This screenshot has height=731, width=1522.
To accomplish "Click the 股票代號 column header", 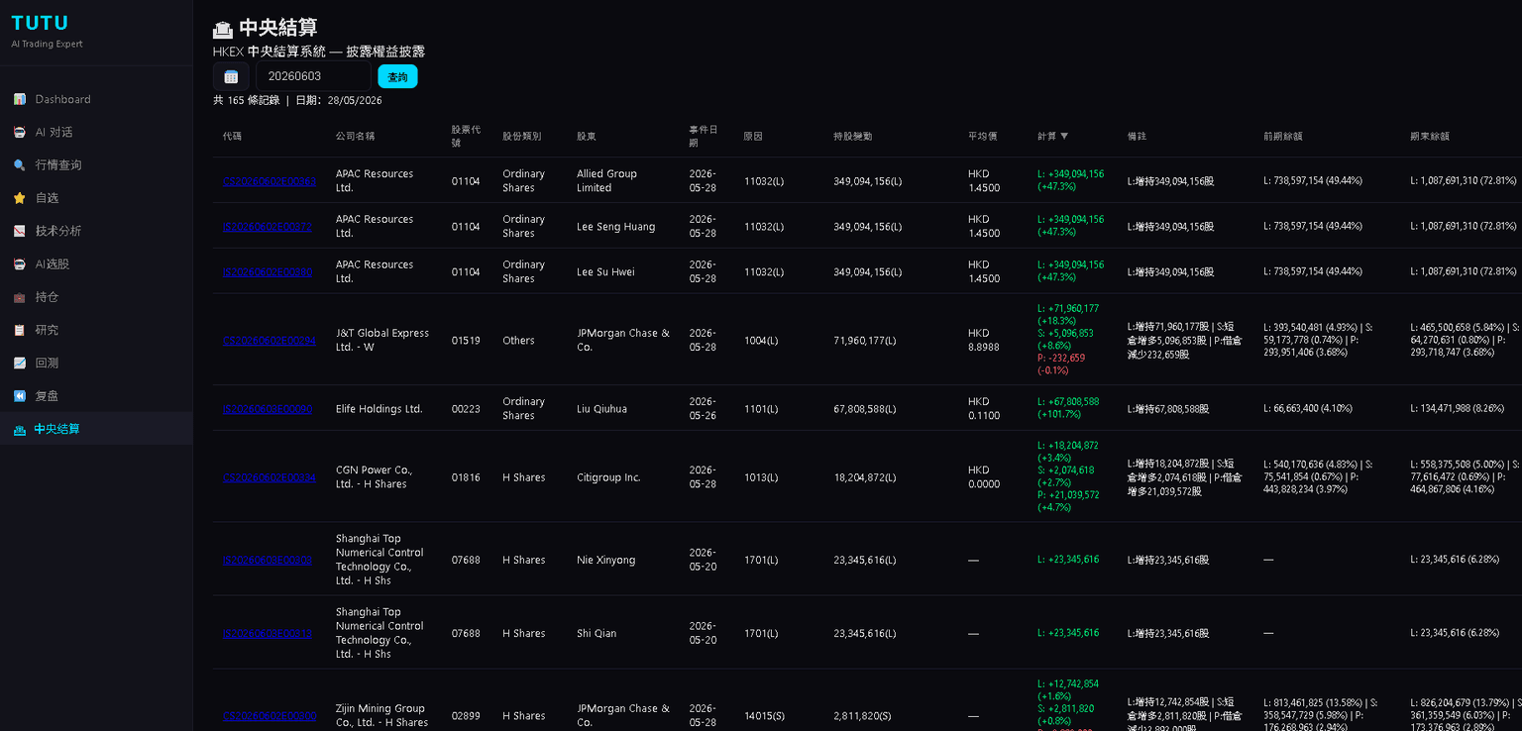I will tap(466, 136).
